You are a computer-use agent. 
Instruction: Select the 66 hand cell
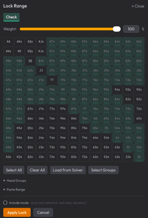click(96, 119)
